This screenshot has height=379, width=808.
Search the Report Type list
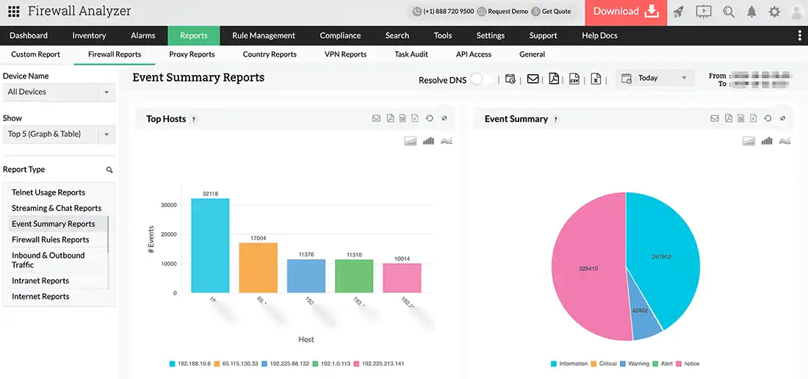click(109, 170)
